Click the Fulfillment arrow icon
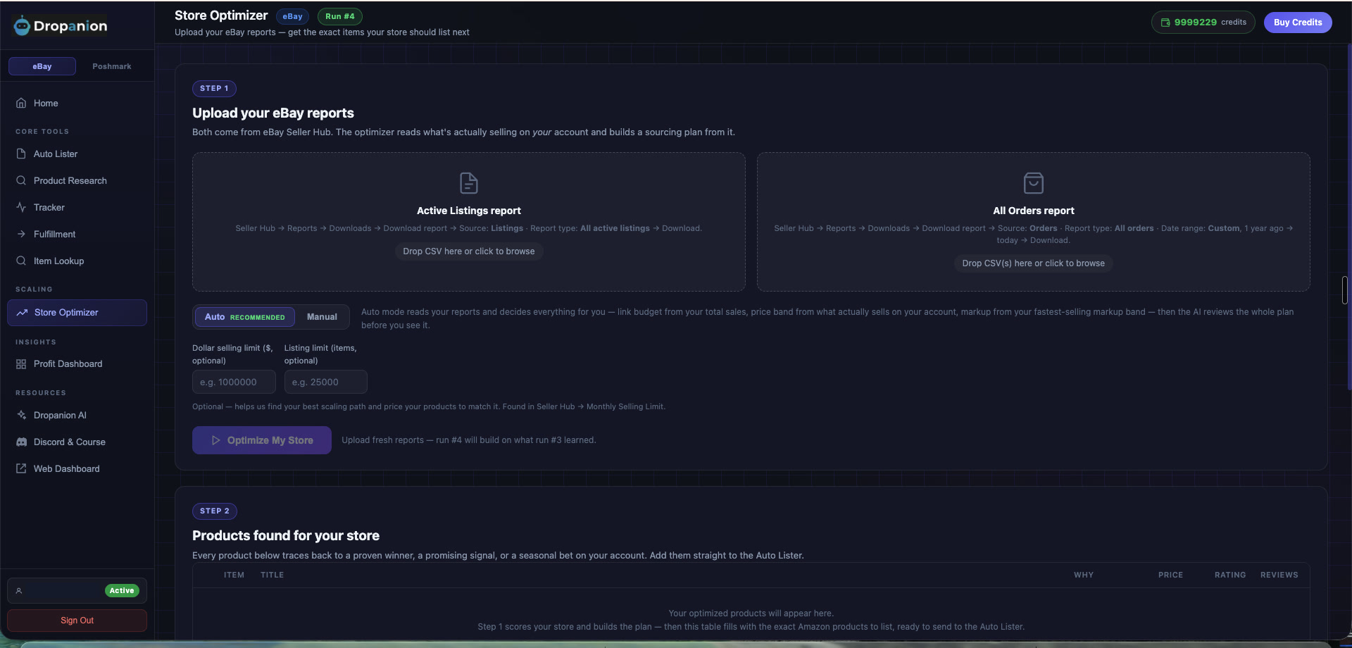Viewport: 1352px width, 648px height. (21, 234)
